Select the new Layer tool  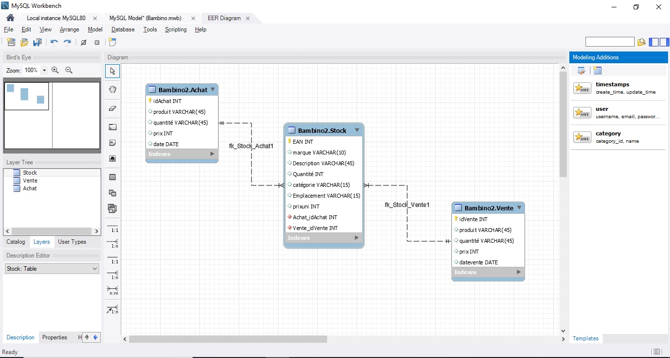coord(112,127)
